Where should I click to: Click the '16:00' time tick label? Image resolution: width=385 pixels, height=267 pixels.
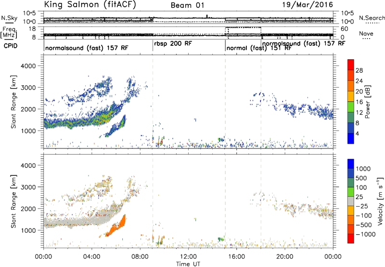[x=236, y=257]
